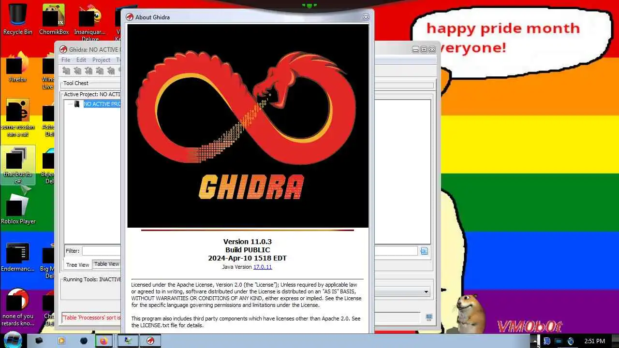Open the Recycle Bin desktop icon
619x348 pixels.
point(18,19)
